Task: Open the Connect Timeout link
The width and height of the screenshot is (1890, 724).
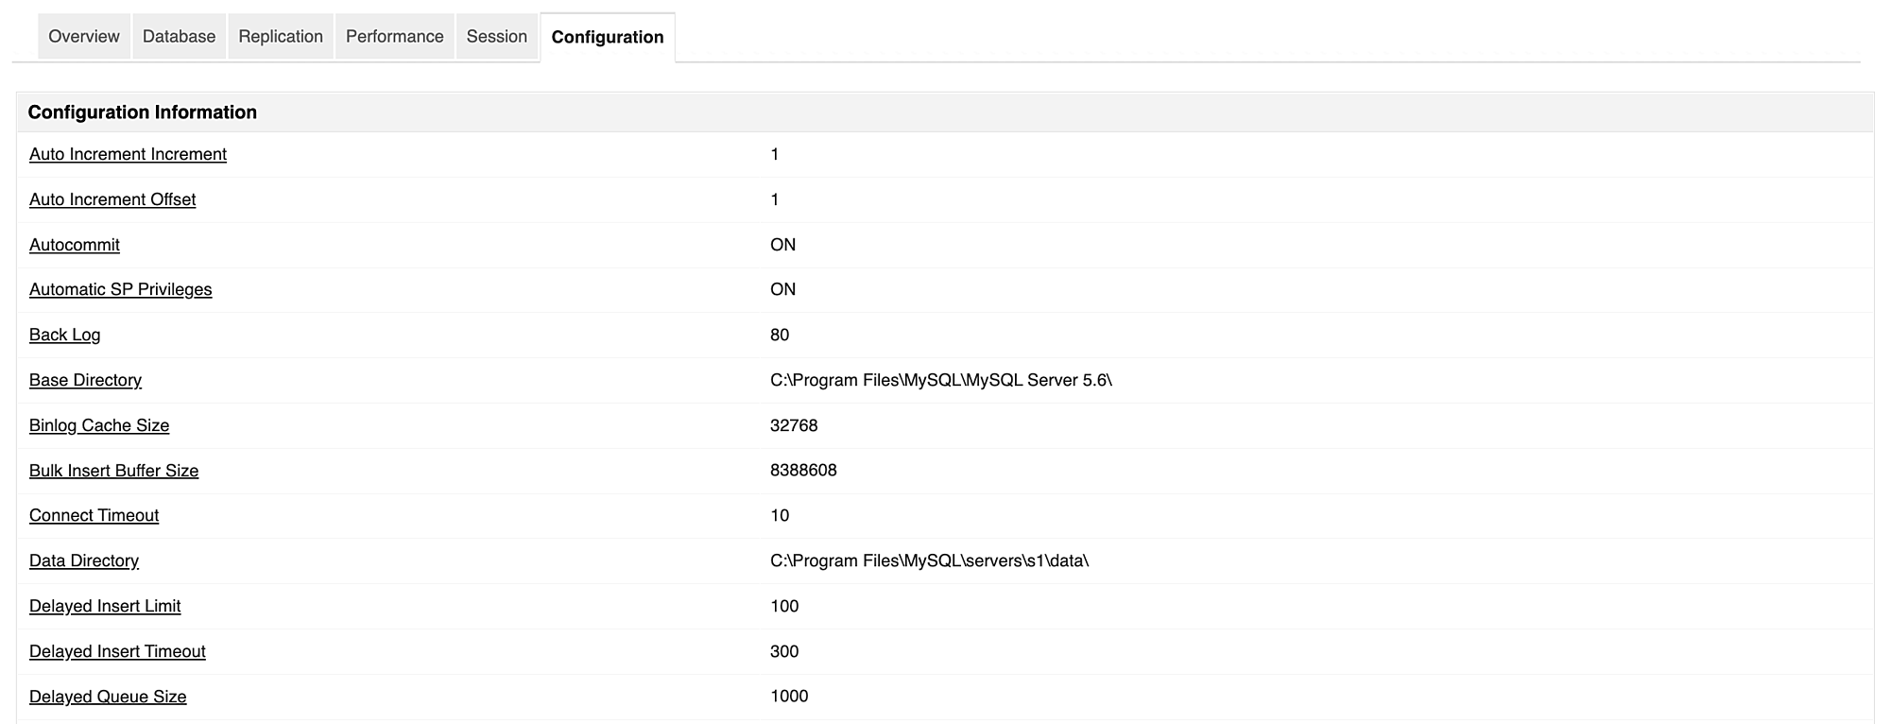Action: click(x=94, y=515)
